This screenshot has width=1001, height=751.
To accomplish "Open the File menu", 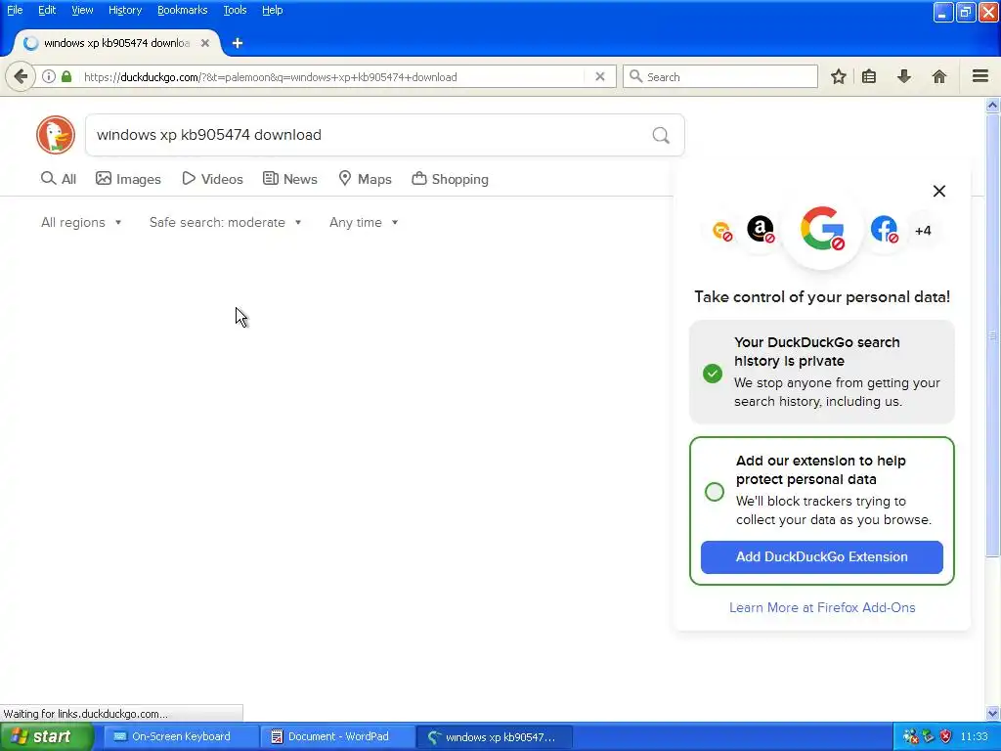I will tap(15, 10).
